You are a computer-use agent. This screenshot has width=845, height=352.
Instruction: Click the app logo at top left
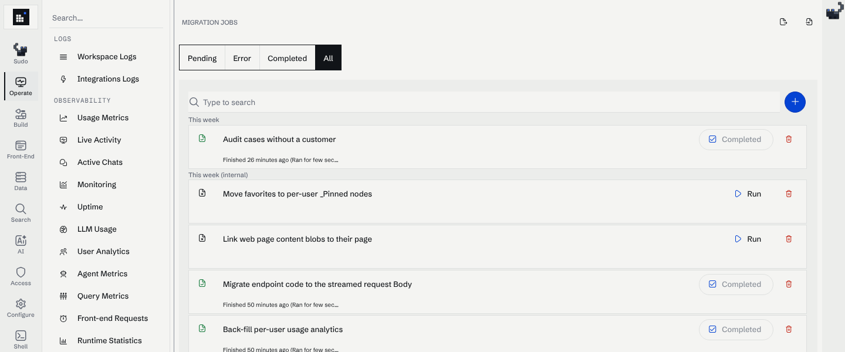pyautogui.click(x=21, y=18)
